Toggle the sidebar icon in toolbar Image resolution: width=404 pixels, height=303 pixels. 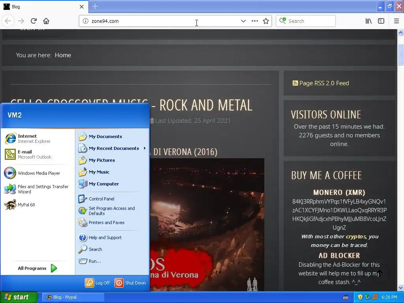pyautogui.click(x=381, y=21)
